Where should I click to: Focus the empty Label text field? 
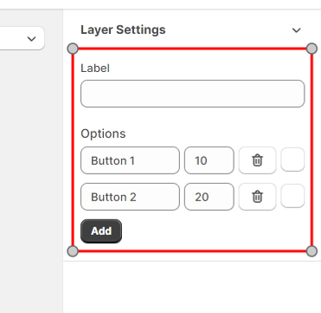(193, 94)
